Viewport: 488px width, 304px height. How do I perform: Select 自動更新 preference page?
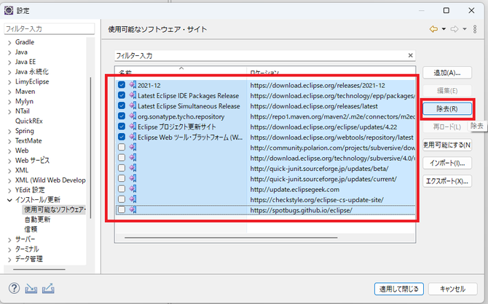pos(37,220)
